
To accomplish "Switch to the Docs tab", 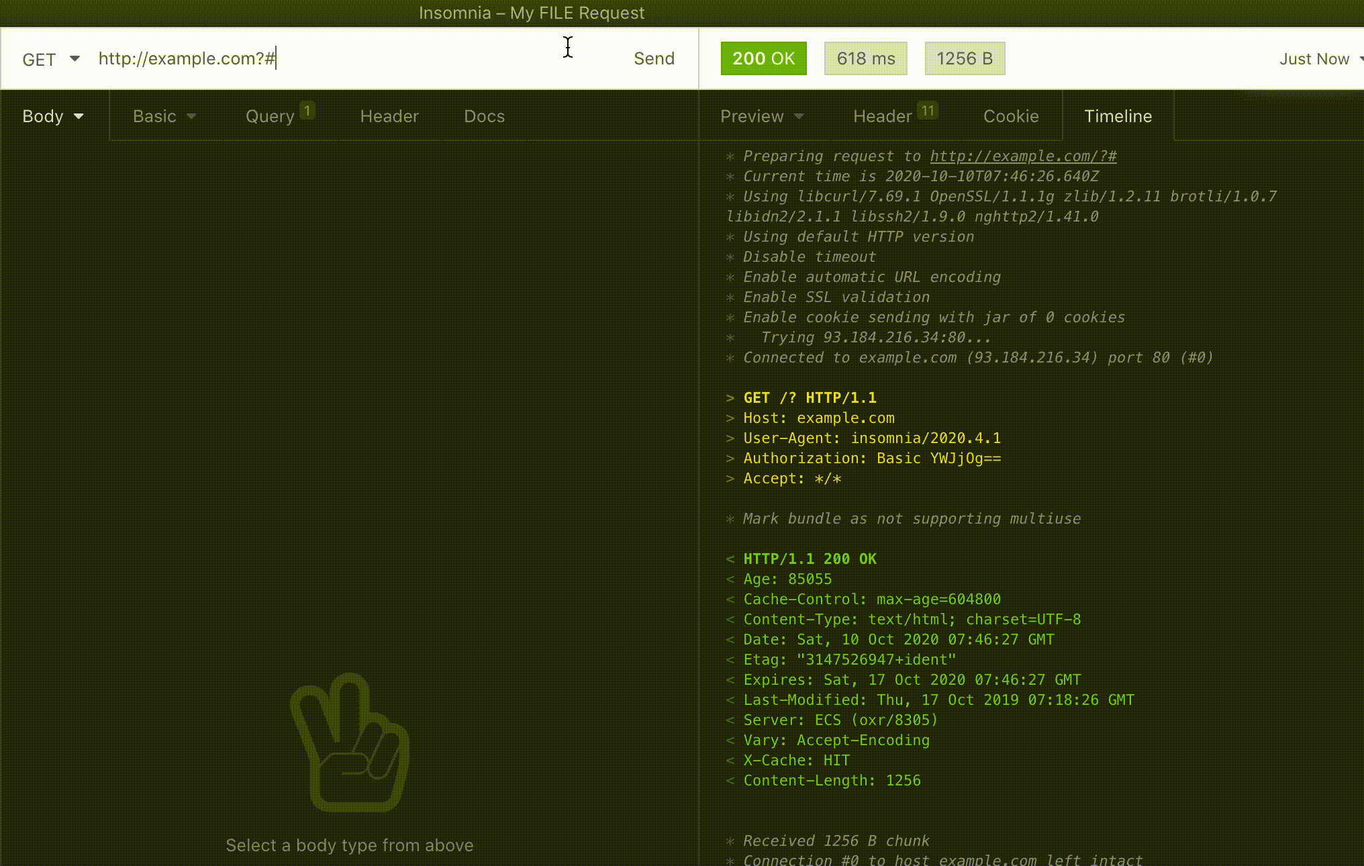I will (x=484, y=116).
